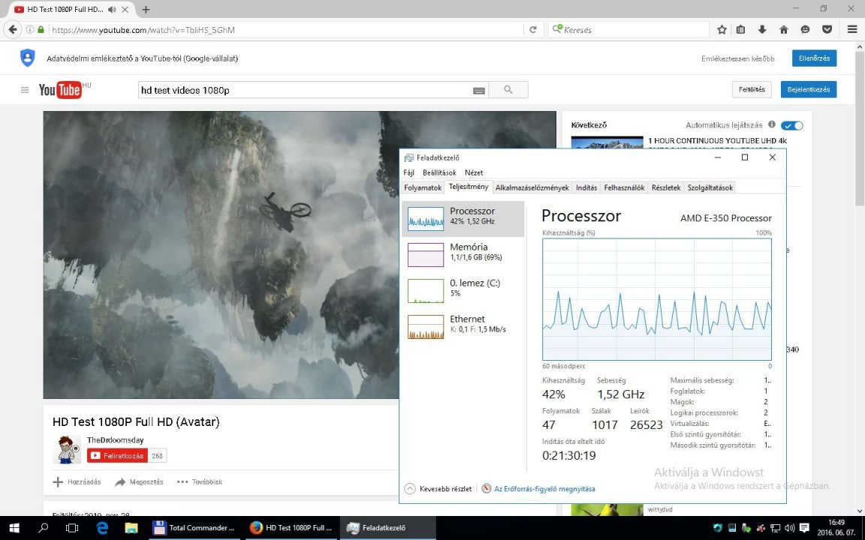
Task: Select the Ethernet performance item
Action: (x=463, y=327)
